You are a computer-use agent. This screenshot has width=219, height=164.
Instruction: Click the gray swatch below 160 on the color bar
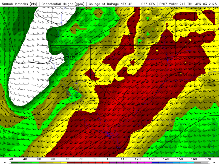click(197, 163)
